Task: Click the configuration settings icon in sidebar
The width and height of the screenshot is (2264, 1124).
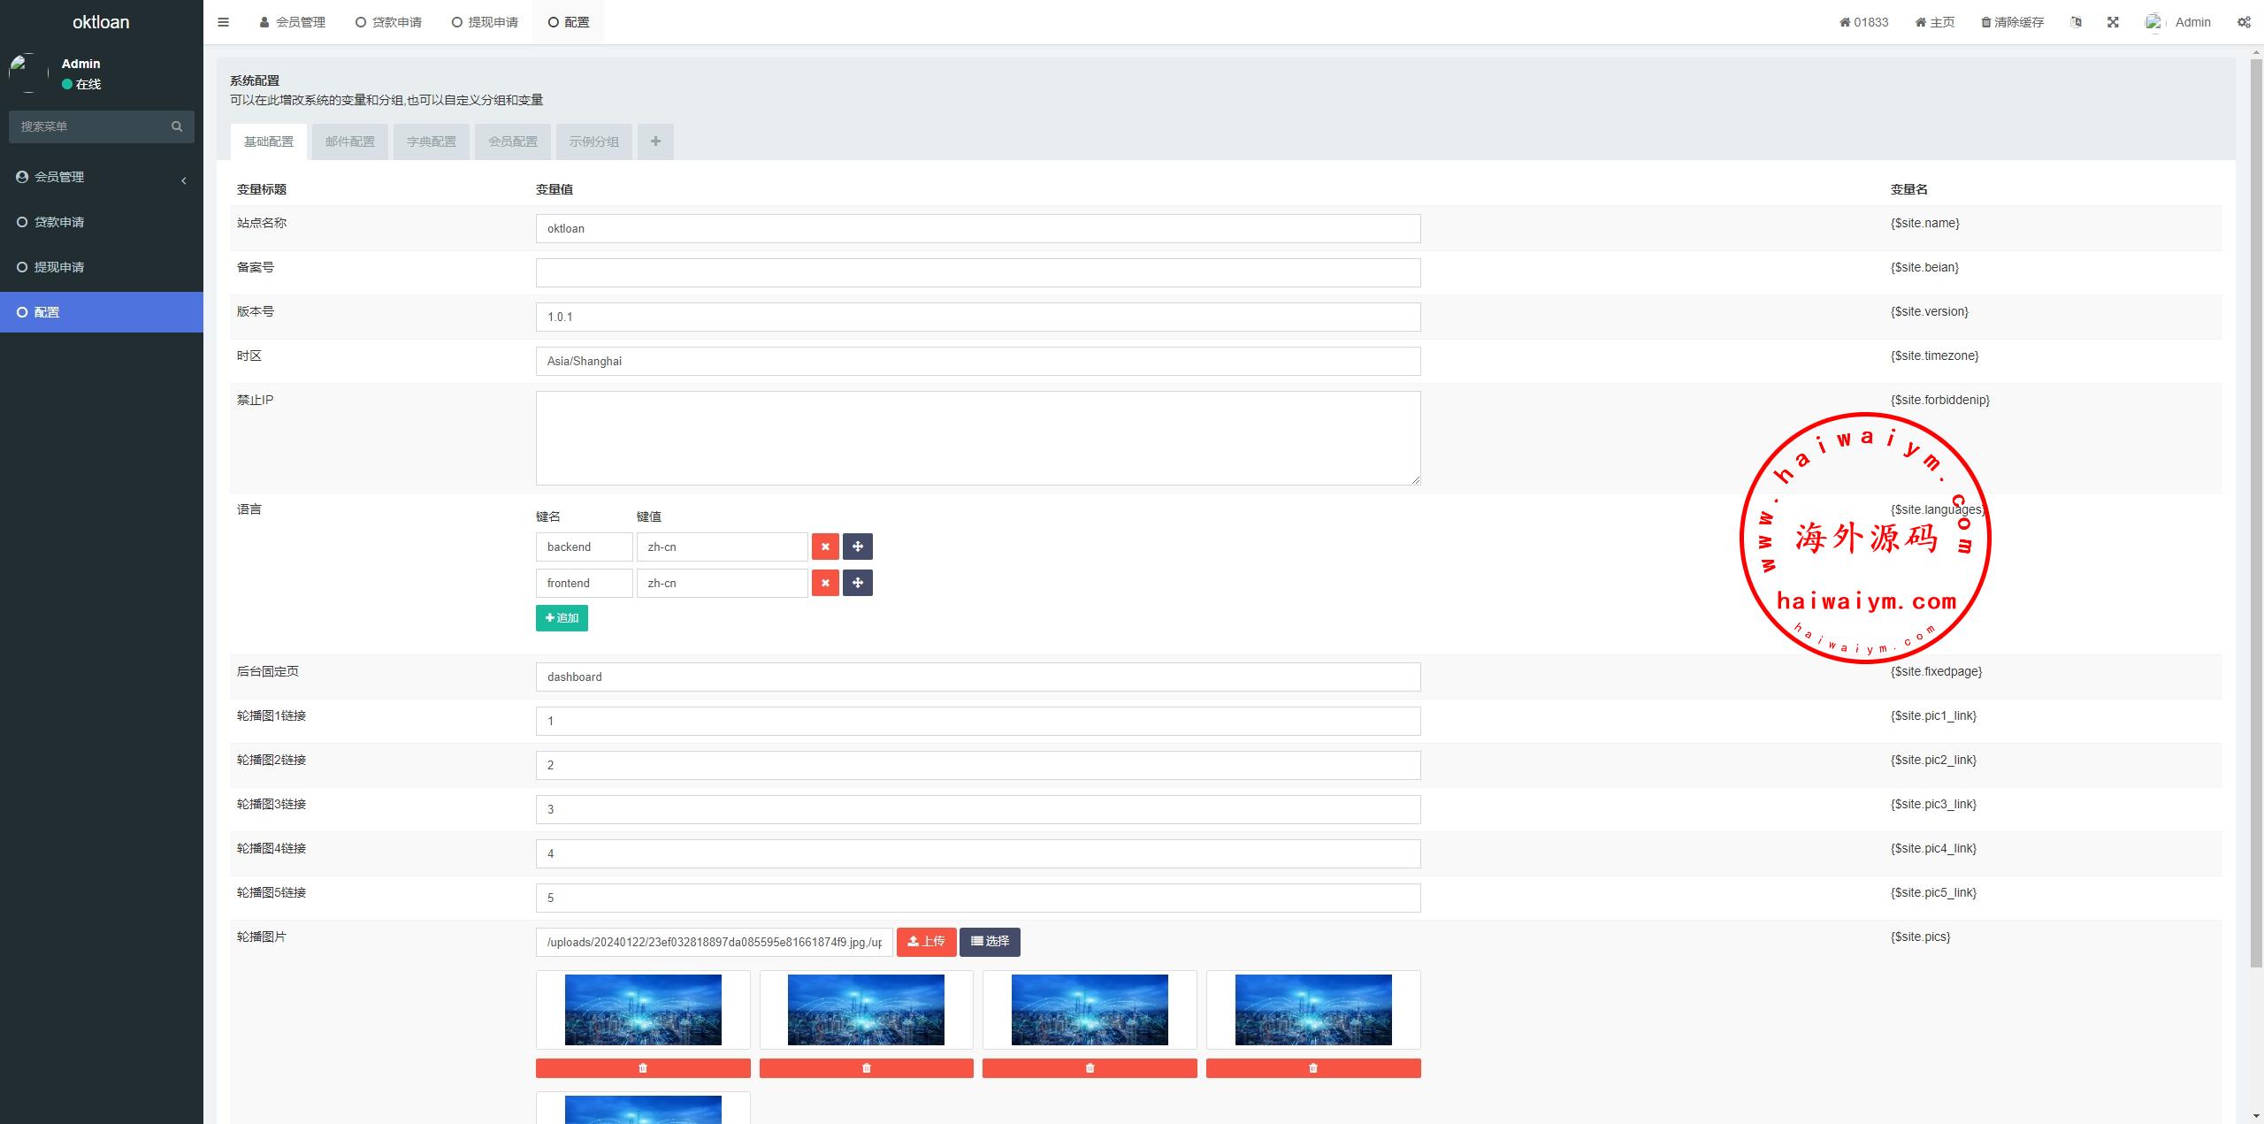Action: [21, 310]
